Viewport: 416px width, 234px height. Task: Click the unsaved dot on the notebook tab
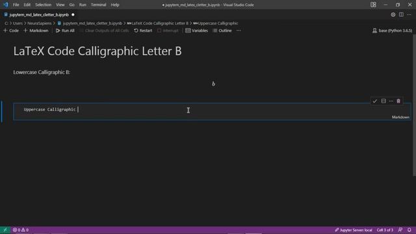point(73,15)
